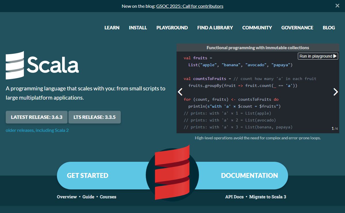Click the slide counter 1/4
This screenshot has height=213, width=345.
pos(335,128)
